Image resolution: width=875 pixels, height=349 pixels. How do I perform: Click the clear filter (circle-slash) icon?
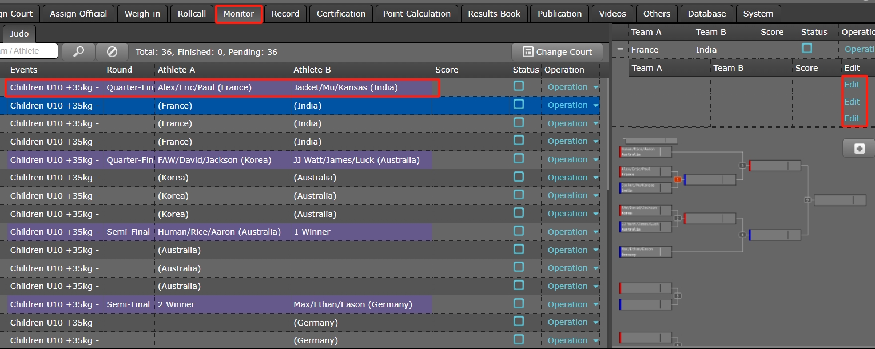[112, 52]
